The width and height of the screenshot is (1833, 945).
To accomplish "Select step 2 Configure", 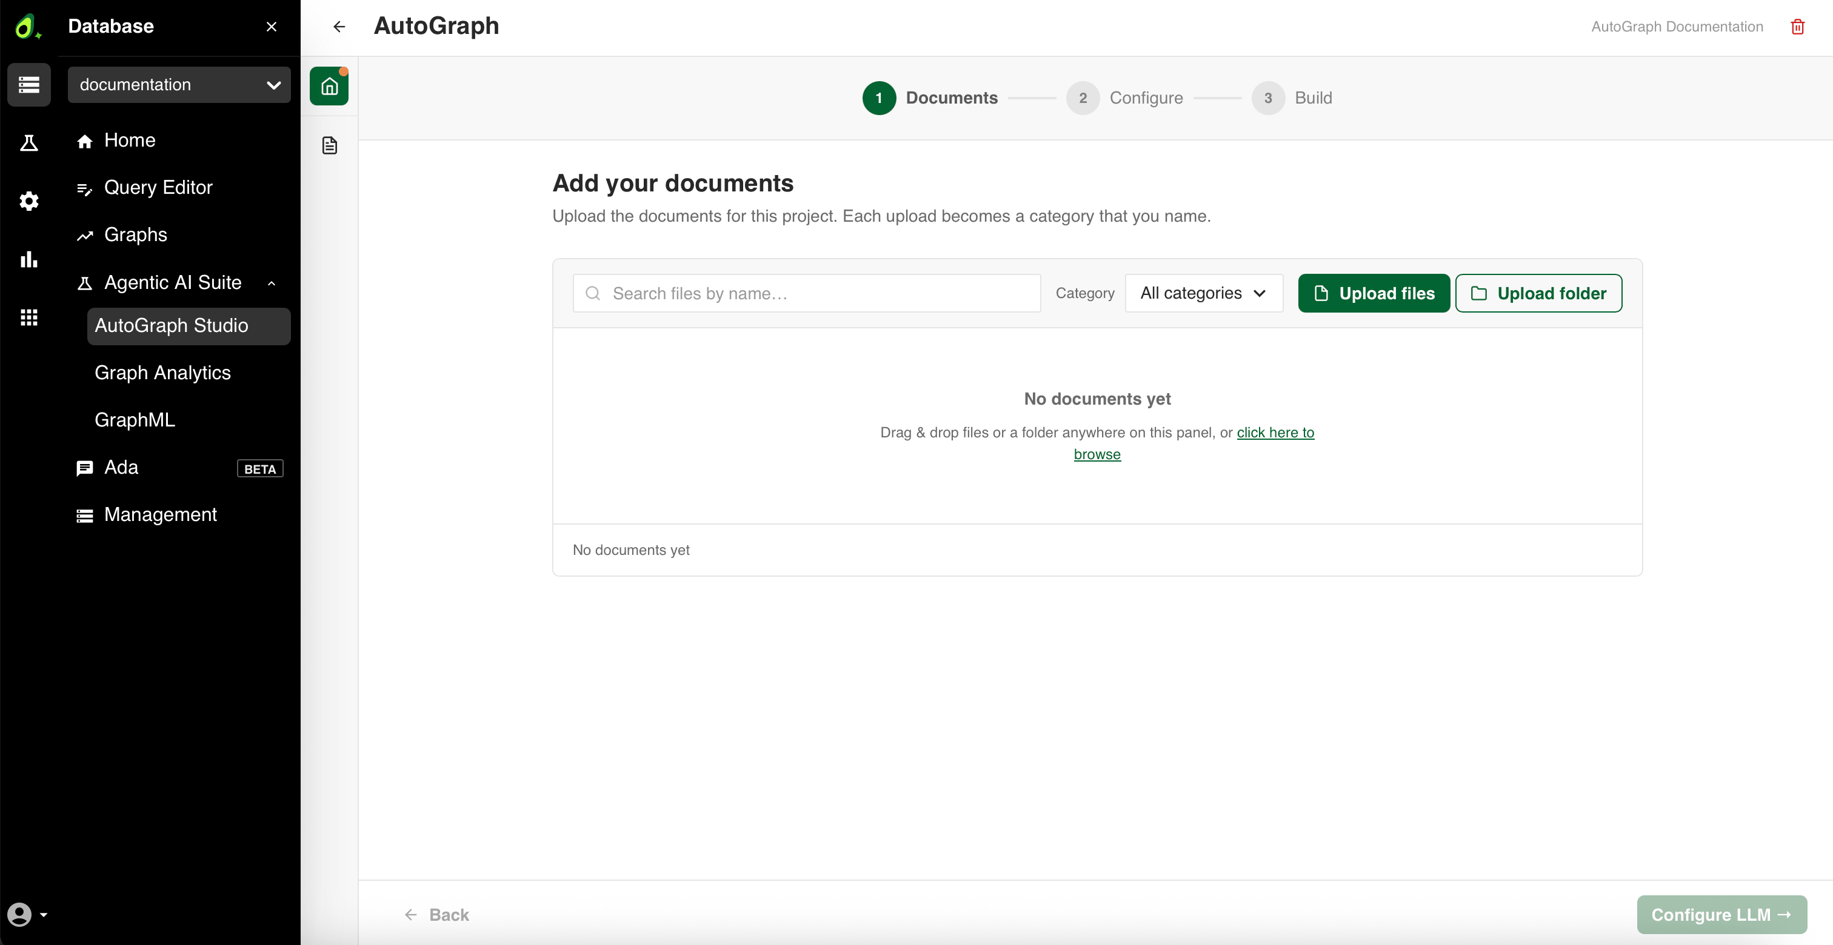I will (1124, 98).
